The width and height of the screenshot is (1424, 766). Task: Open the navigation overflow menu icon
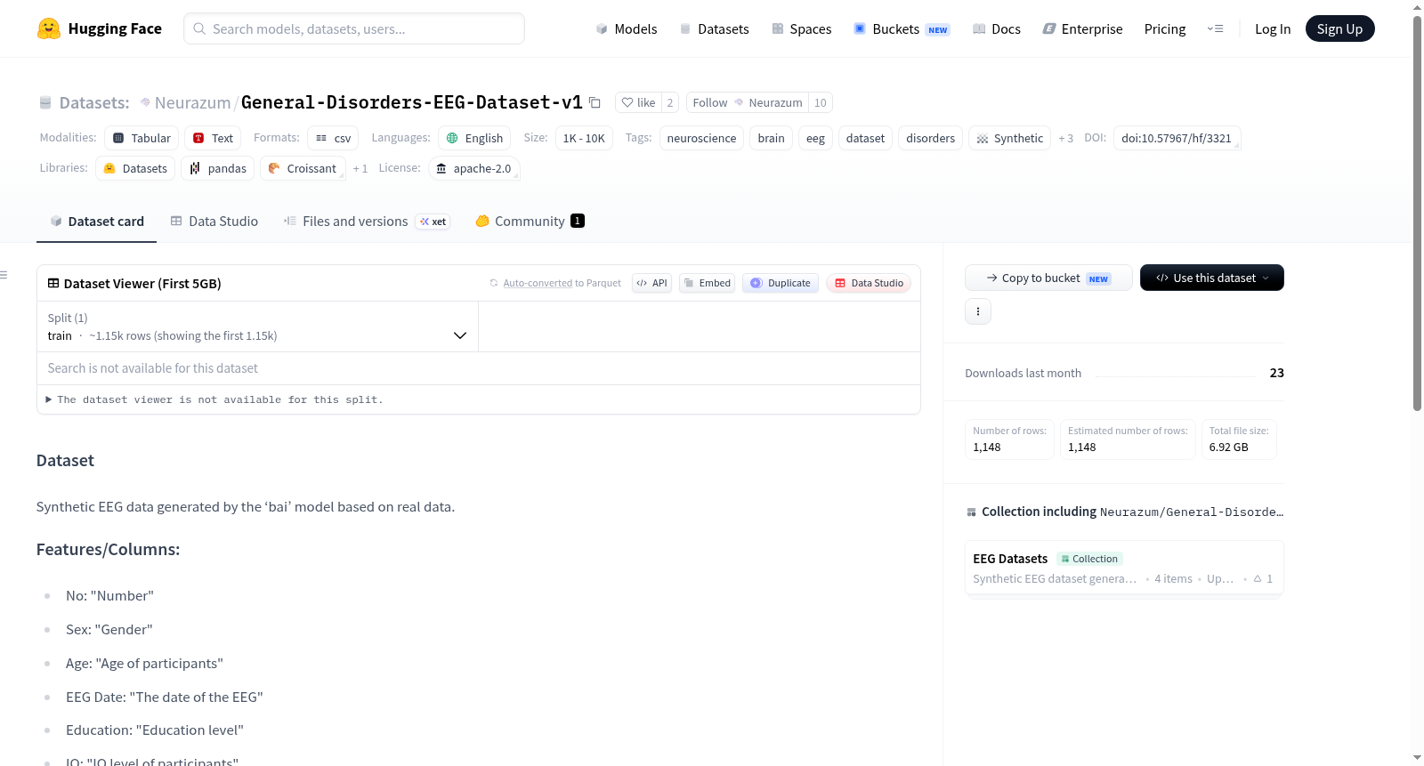pyautogui.click(x=1215, y=28)
